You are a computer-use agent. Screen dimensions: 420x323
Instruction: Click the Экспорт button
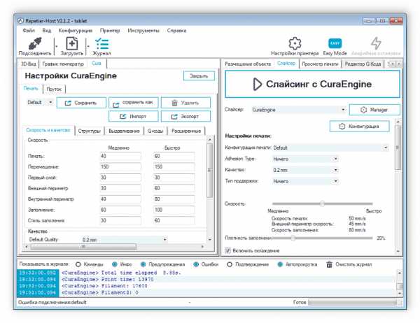185,117
